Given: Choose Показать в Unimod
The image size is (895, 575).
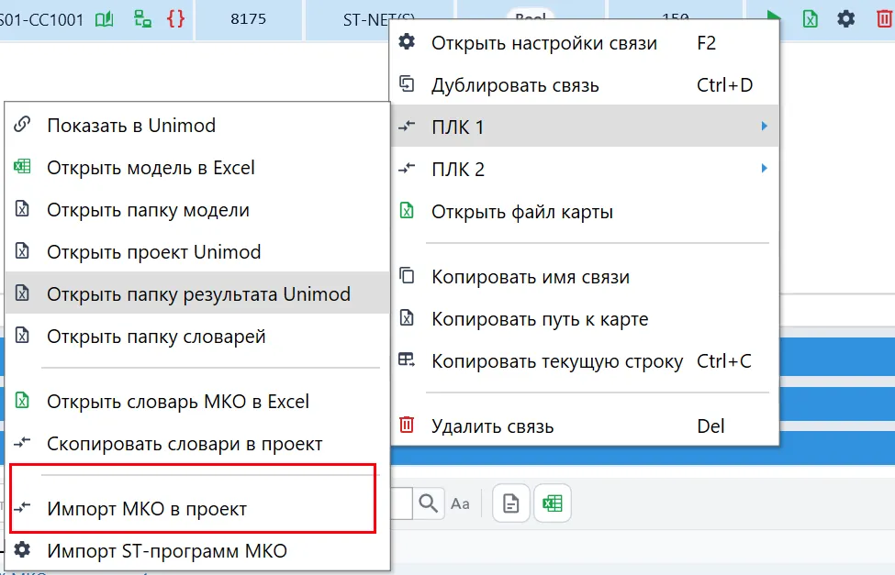Looking at the screenshot, I should click(197, 125).
